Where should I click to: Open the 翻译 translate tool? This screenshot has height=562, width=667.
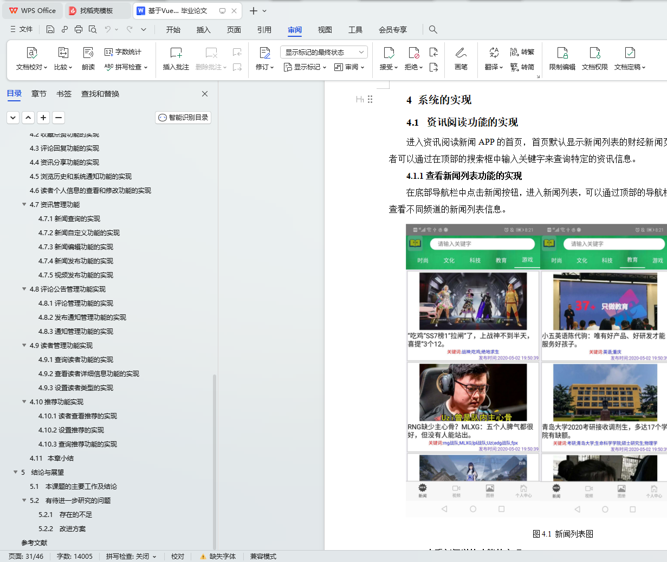(494, 59)
